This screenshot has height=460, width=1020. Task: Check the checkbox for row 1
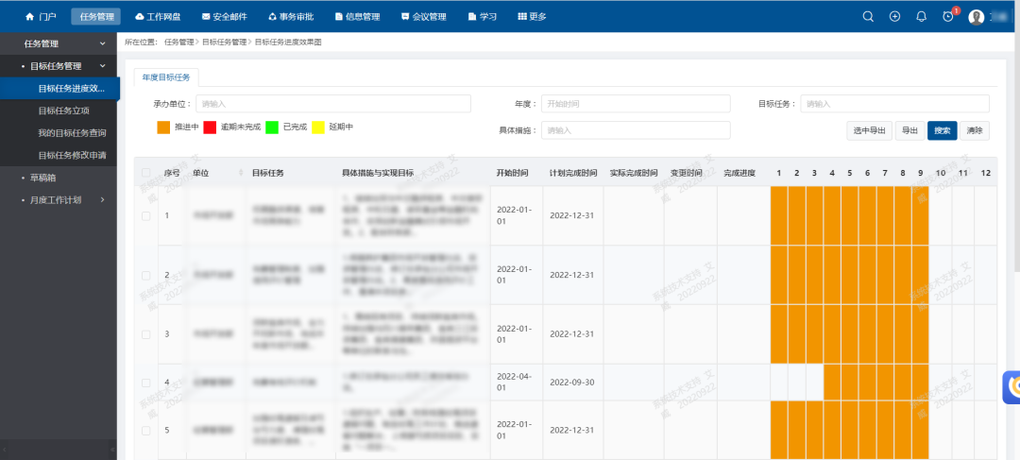145,216
